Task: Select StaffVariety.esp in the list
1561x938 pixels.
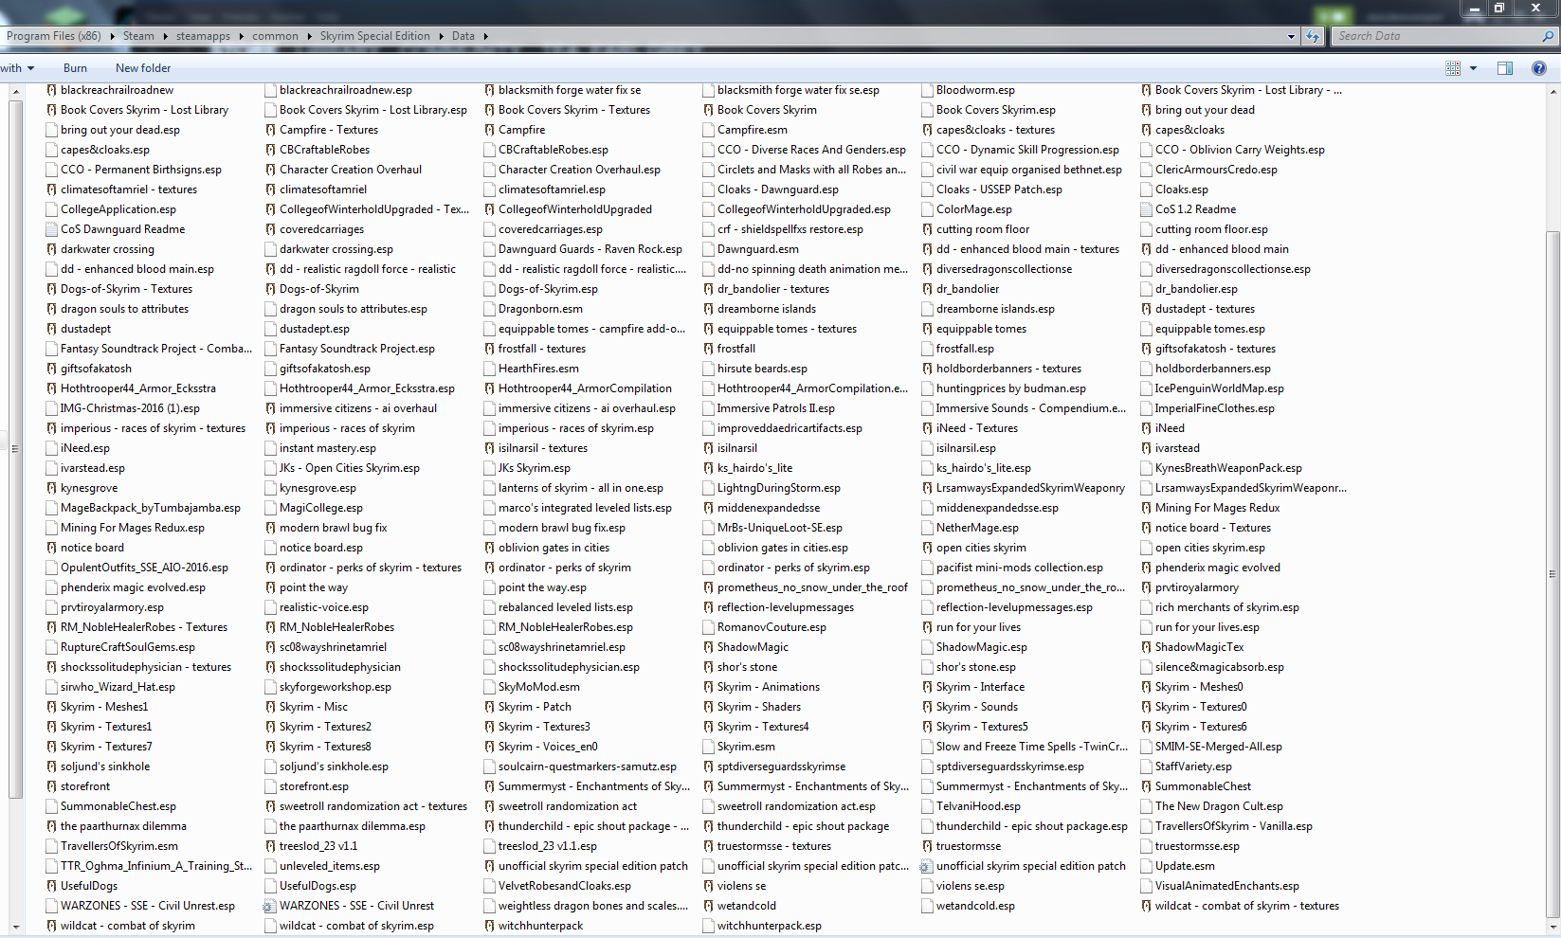Action: point(1193,767)
